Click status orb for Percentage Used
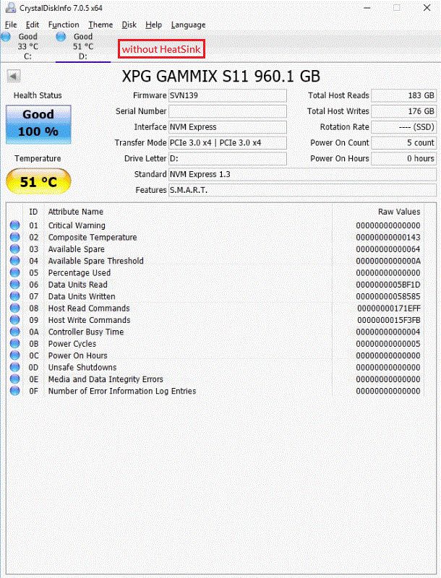441x578 pixels. (x=14, y=272)
